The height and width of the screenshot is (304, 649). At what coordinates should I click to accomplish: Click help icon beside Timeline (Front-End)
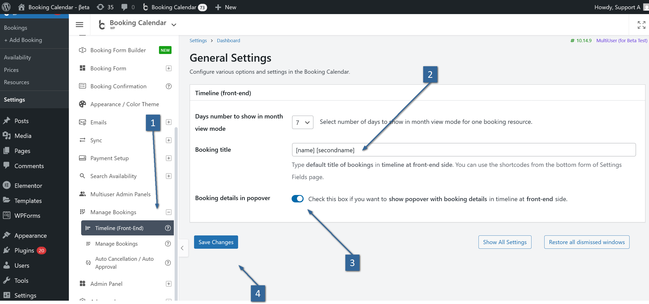click(x=168, y=228)
